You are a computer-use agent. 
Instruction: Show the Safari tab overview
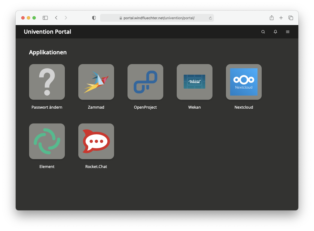[x=291, y=18]
